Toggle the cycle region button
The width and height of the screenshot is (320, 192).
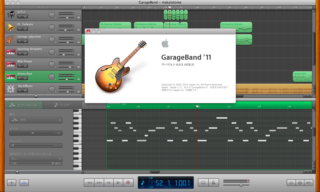203,183
